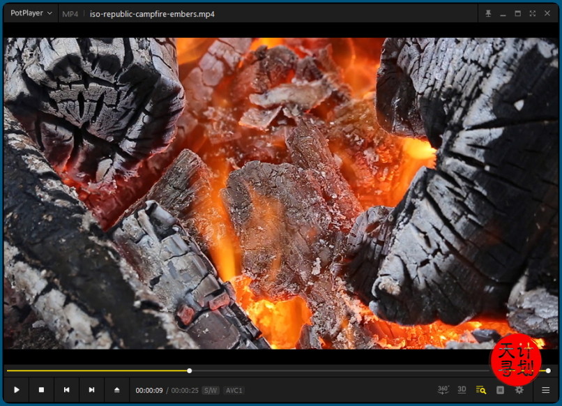
Task: Stop video playback
Action: coord(41,390)
